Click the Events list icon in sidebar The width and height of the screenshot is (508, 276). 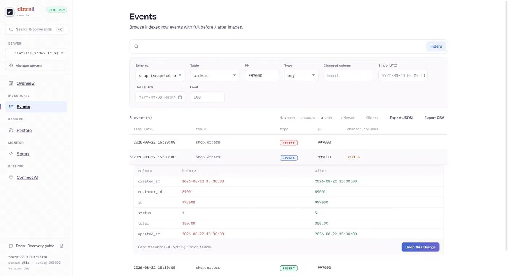coord(11,107)
